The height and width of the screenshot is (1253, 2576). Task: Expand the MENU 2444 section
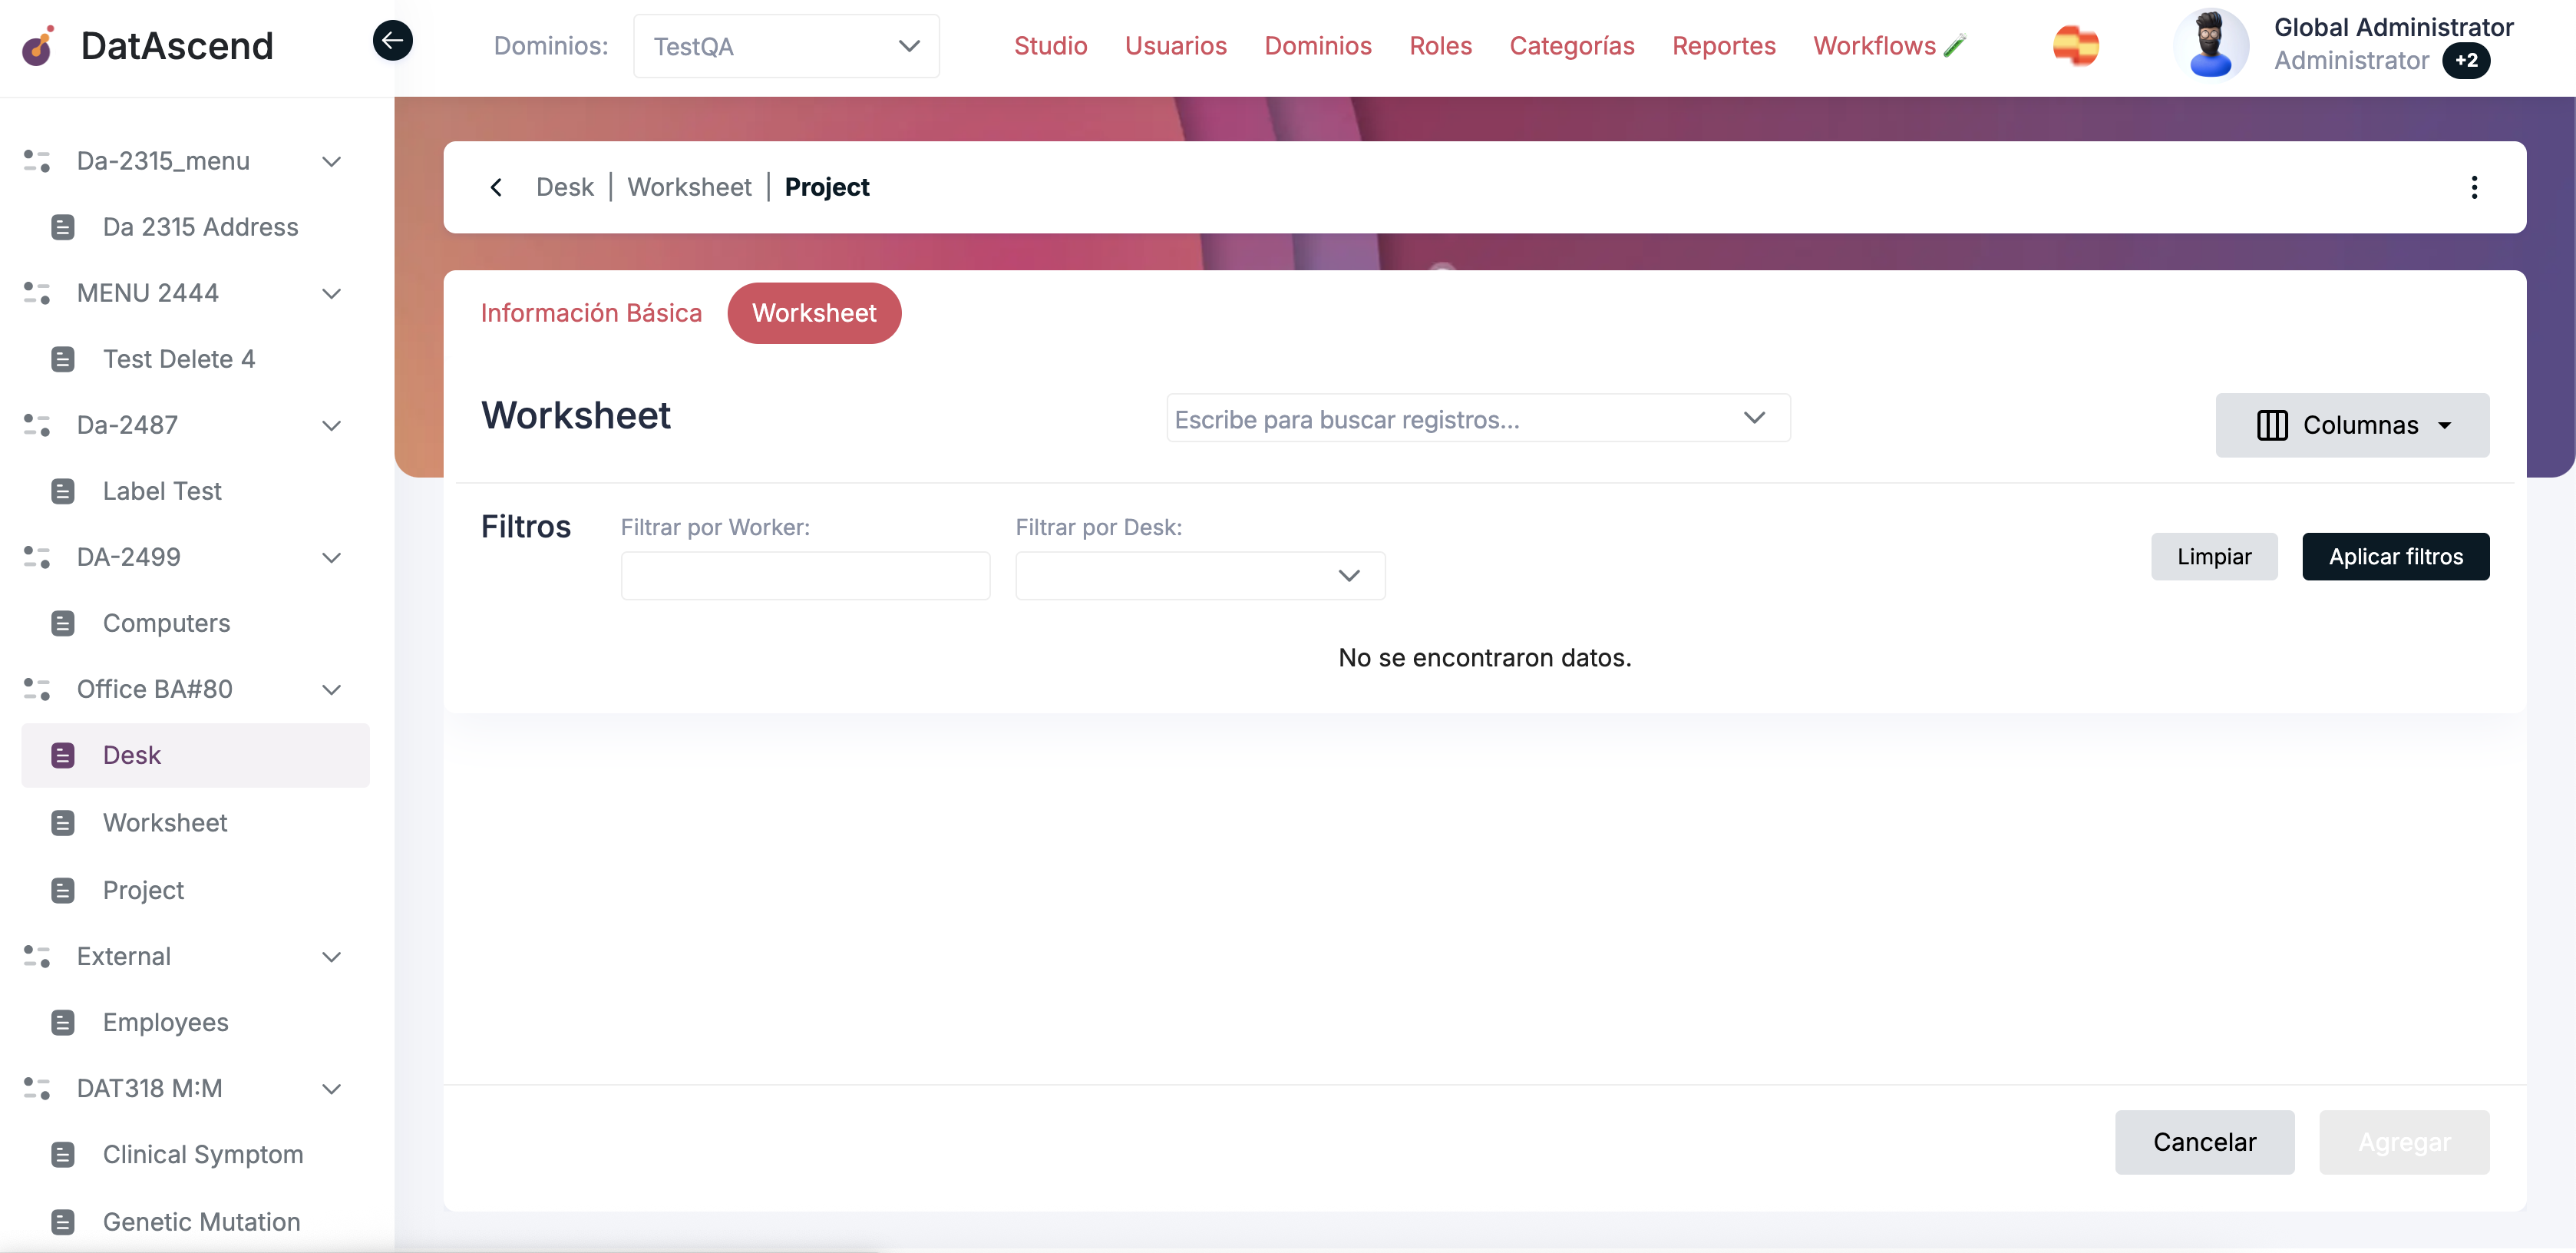click(331, 293)
